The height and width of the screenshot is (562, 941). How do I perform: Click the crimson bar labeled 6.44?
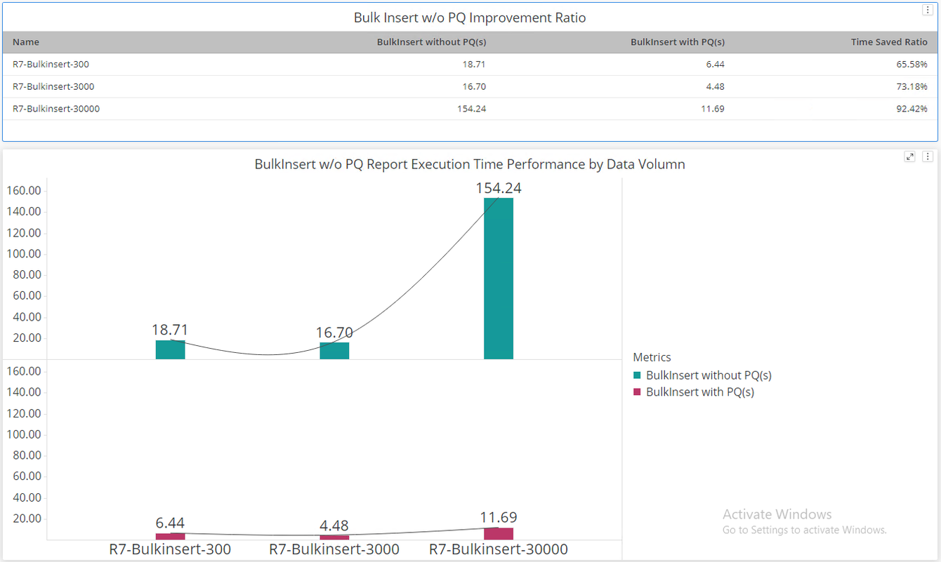click(170, 536)
